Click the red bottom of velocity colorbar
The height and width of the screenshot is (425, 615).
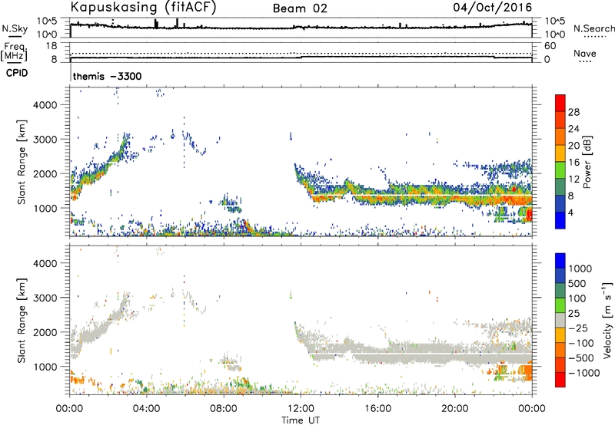[x=560, y=380]
